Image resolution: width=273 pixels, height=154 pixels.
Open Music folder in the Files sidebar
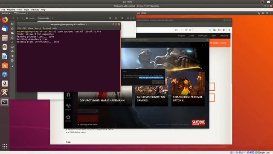pos(12,47)
